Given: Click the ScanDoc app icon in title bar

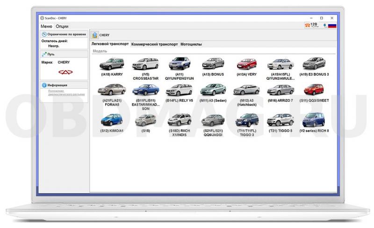Looking at the screenshot, I should 42,18.
